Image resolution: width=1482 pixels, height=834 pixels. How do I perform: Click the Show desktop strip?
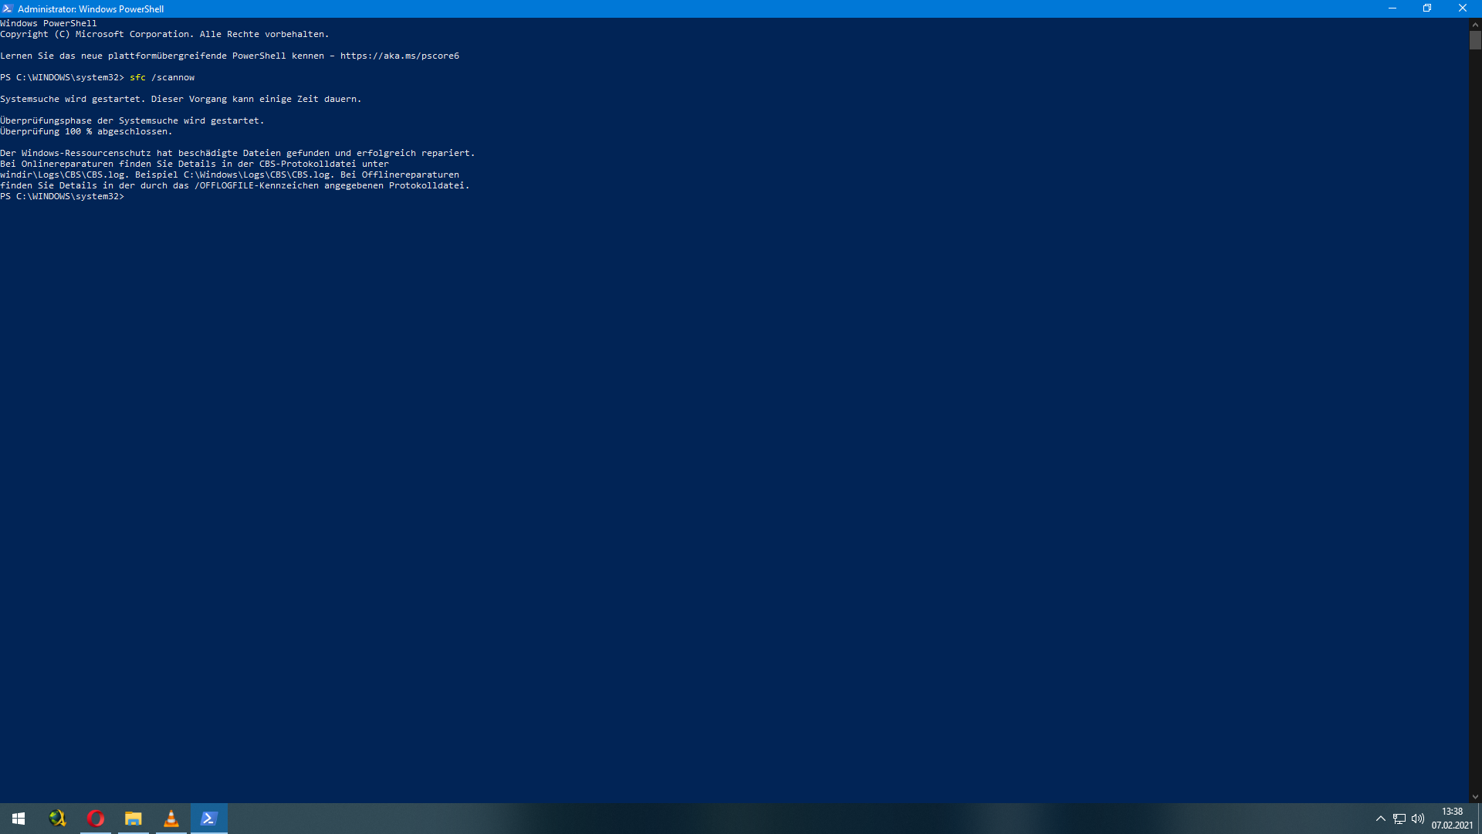1480,819
